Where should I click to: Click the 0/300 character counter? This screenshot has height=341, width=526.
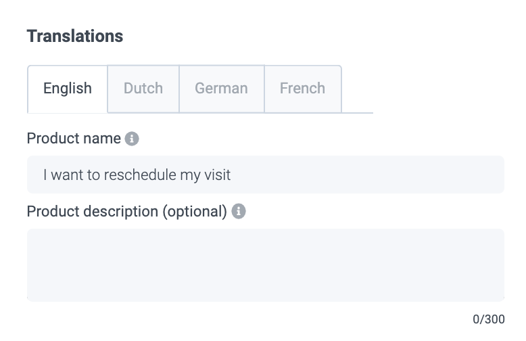pos(488,319)
